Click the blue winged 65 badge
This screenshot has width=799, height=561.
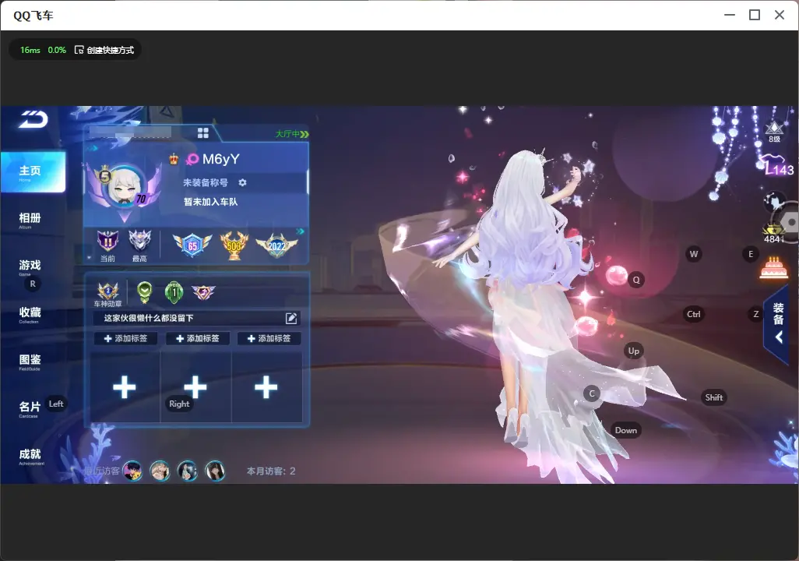tap(192, 245)
